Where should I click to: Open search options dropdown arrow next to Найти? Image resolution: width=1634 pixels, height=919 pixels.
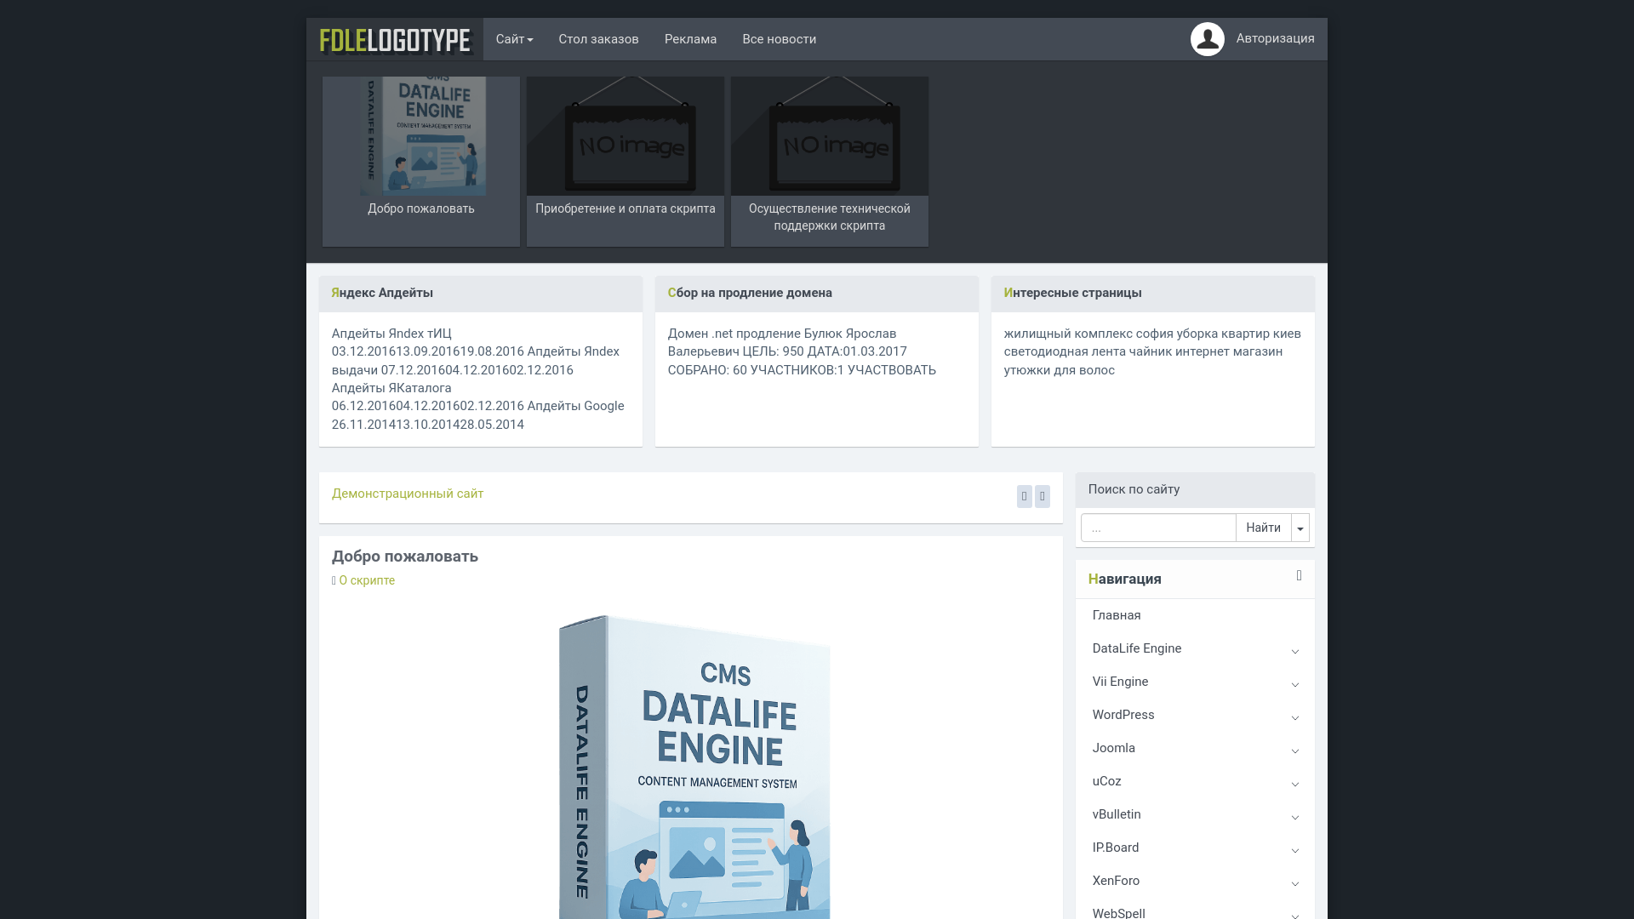tap(1300, 528)
